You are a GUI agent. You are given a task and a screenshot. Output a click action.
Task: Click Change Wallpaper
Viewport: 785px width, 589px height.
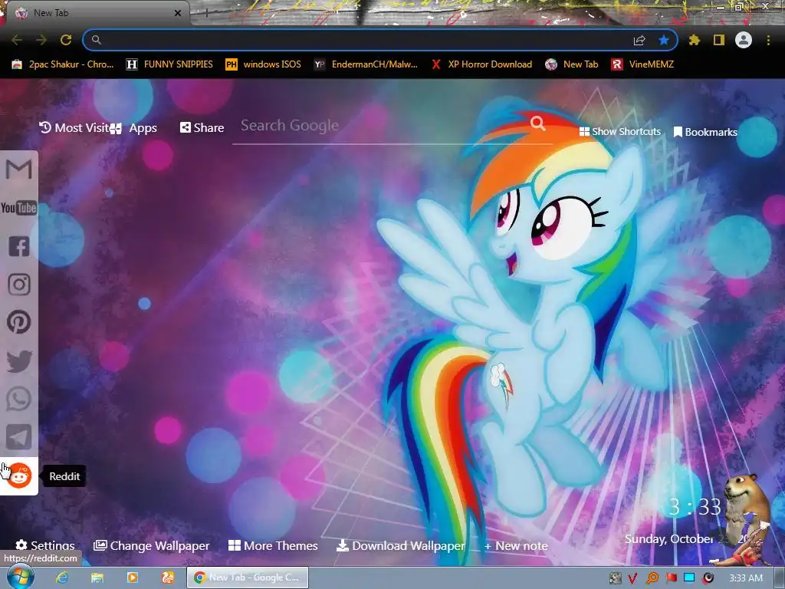(152, 545)
